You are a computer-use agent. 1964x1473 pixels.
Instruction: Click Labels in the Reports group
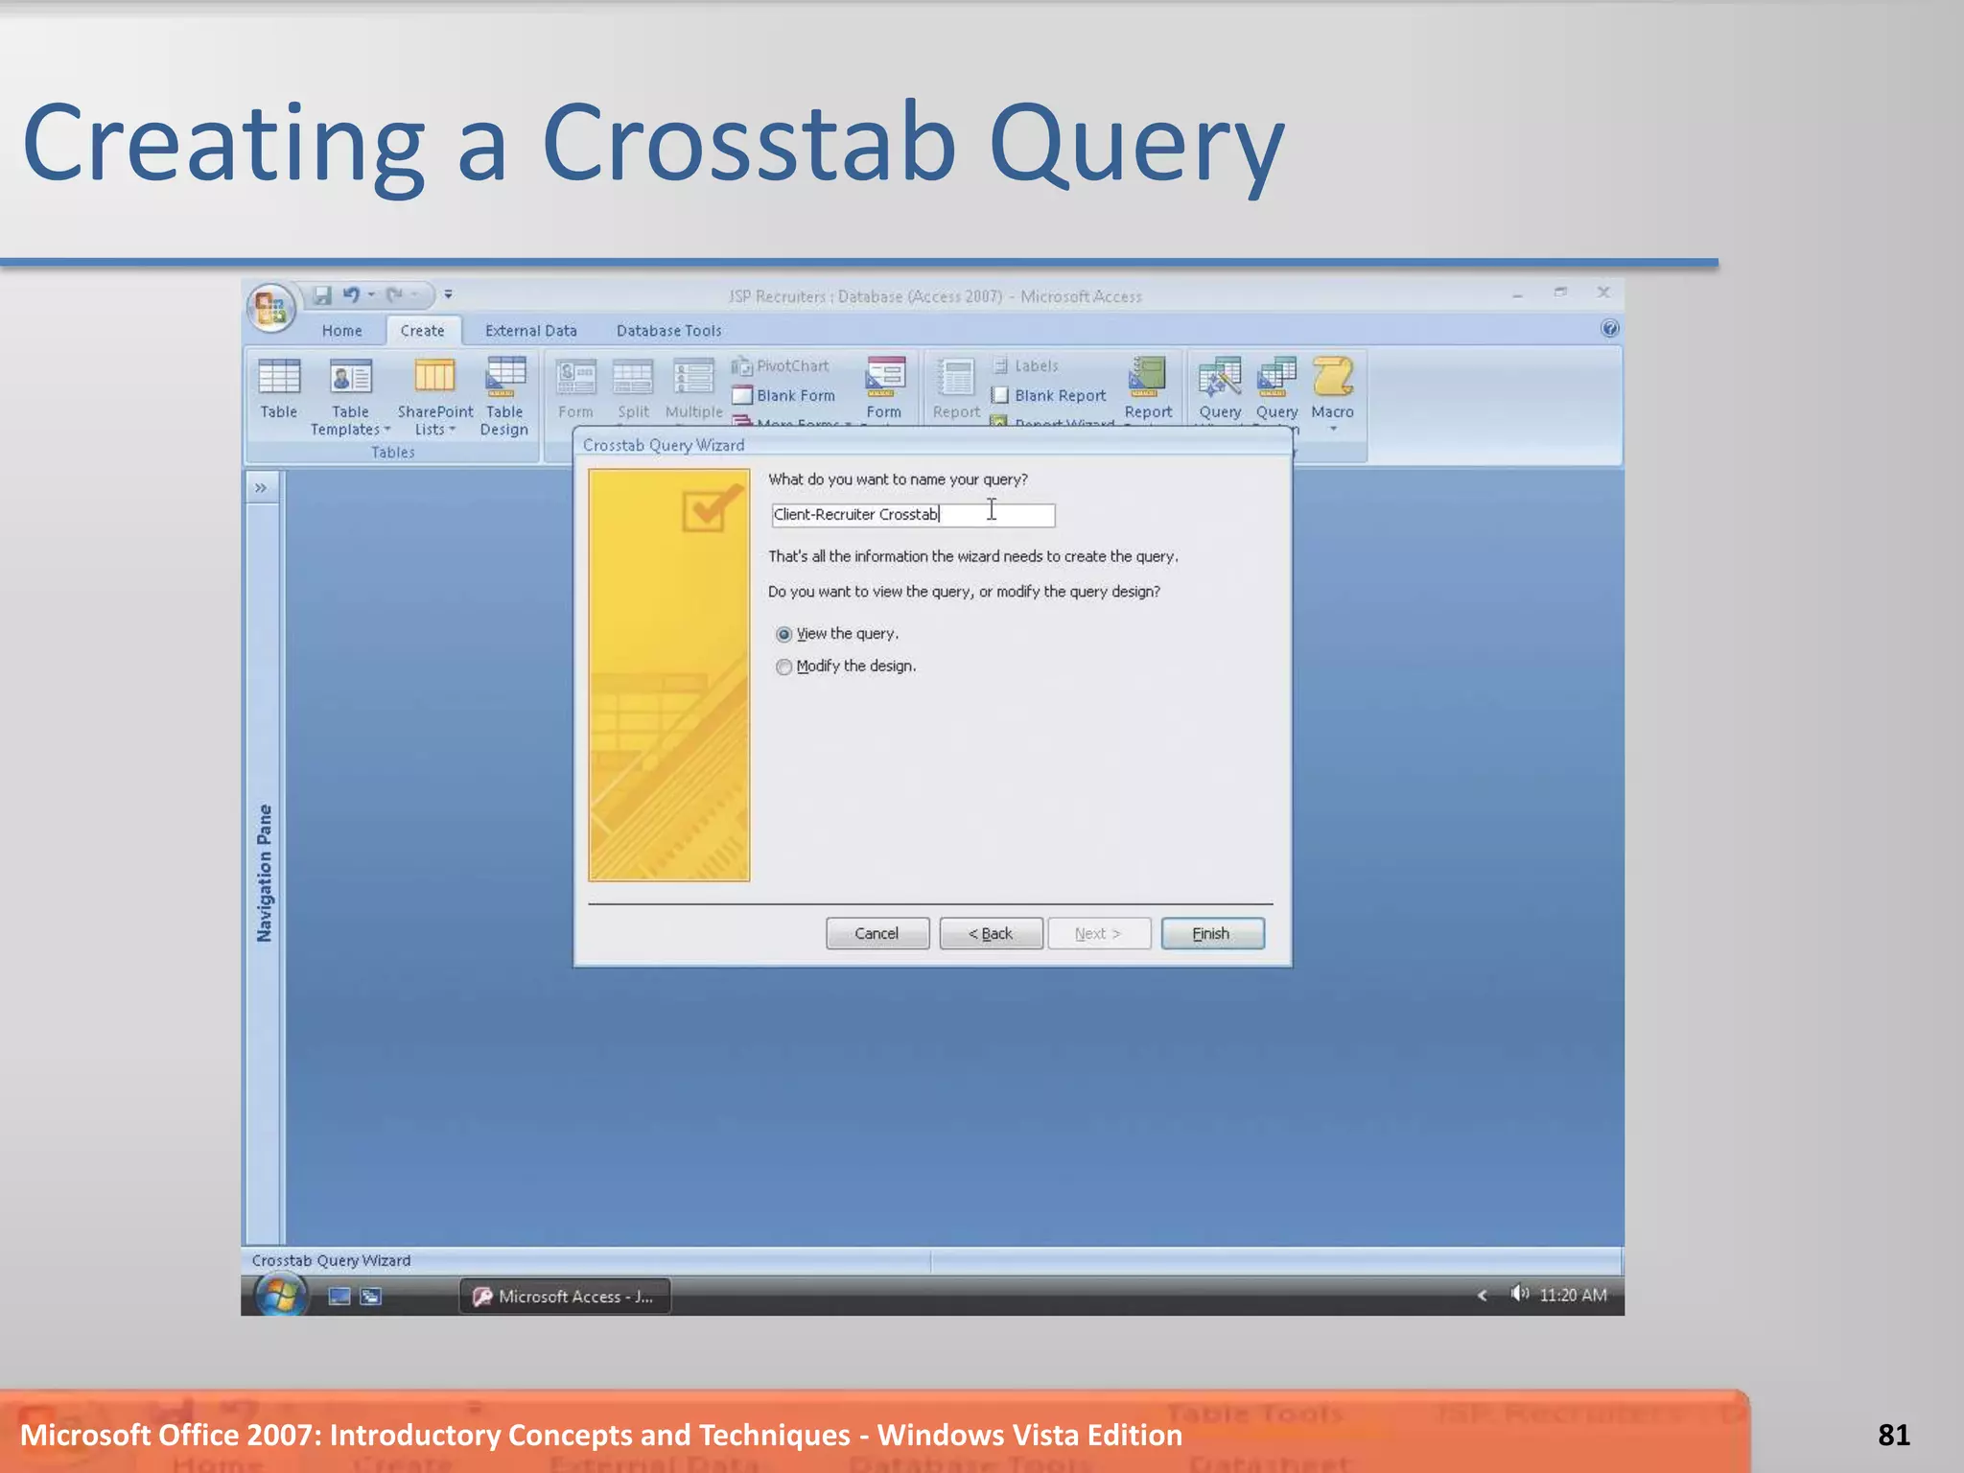1026,366
